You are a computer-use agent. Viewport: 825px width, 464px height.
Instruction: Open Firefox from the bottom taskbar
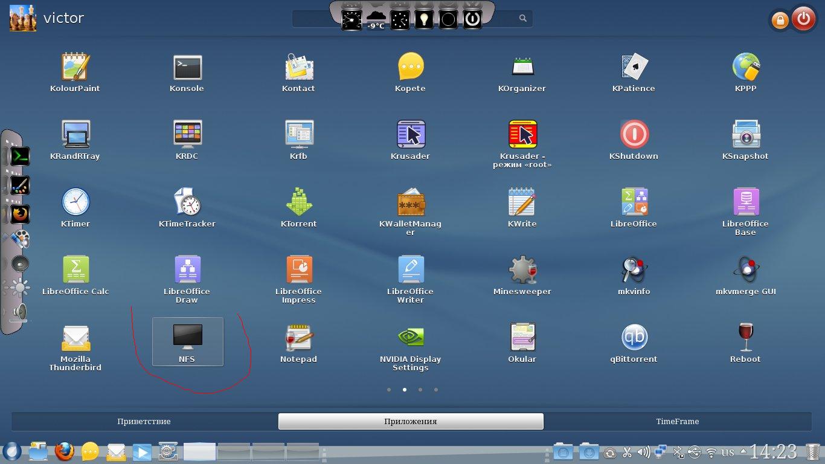pyautogui.click(x=64, y=451)
